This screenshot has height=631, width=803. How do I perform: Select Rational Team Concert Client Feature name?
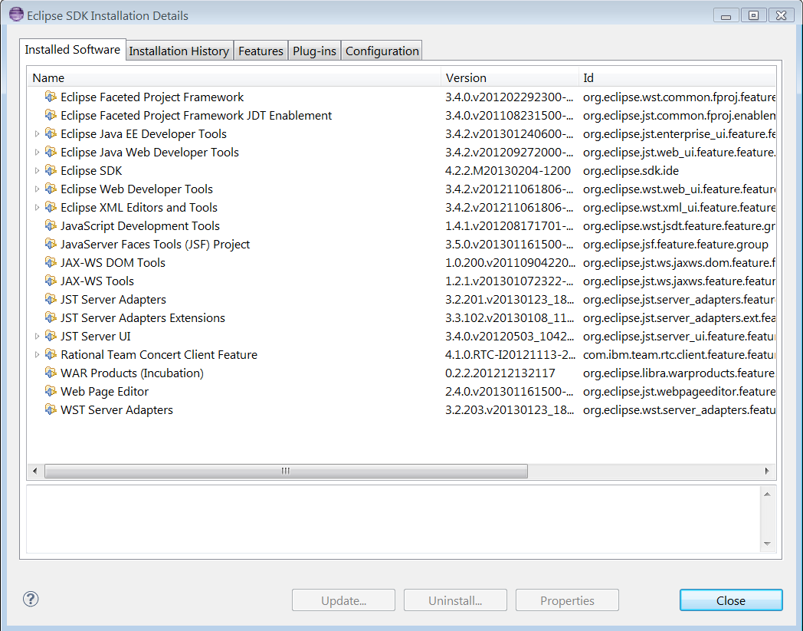pyautogui.click(x=159, y=355)
